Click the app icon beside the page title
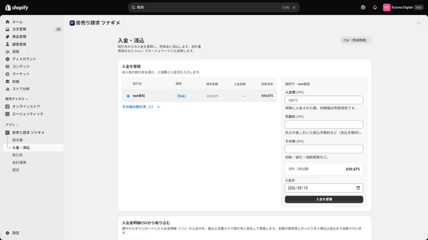 72,23
